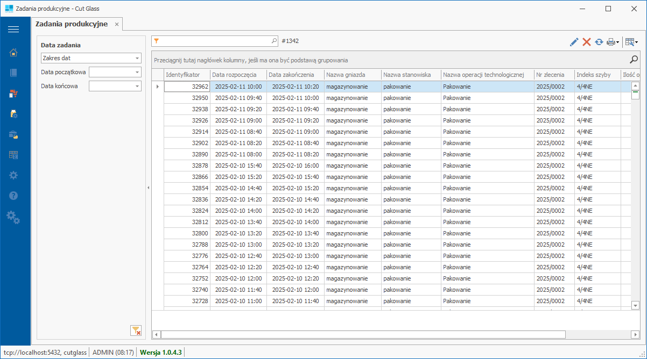Click the blue pencil edit icon

[574, 42]
